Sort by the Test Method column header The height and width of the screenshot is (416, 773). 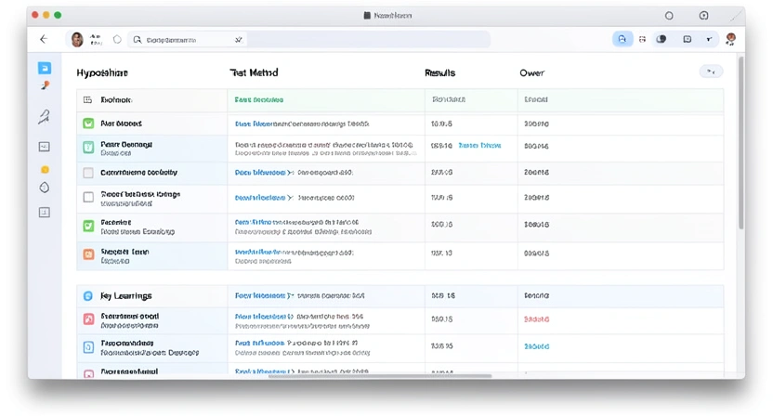[x=254, y=73]
